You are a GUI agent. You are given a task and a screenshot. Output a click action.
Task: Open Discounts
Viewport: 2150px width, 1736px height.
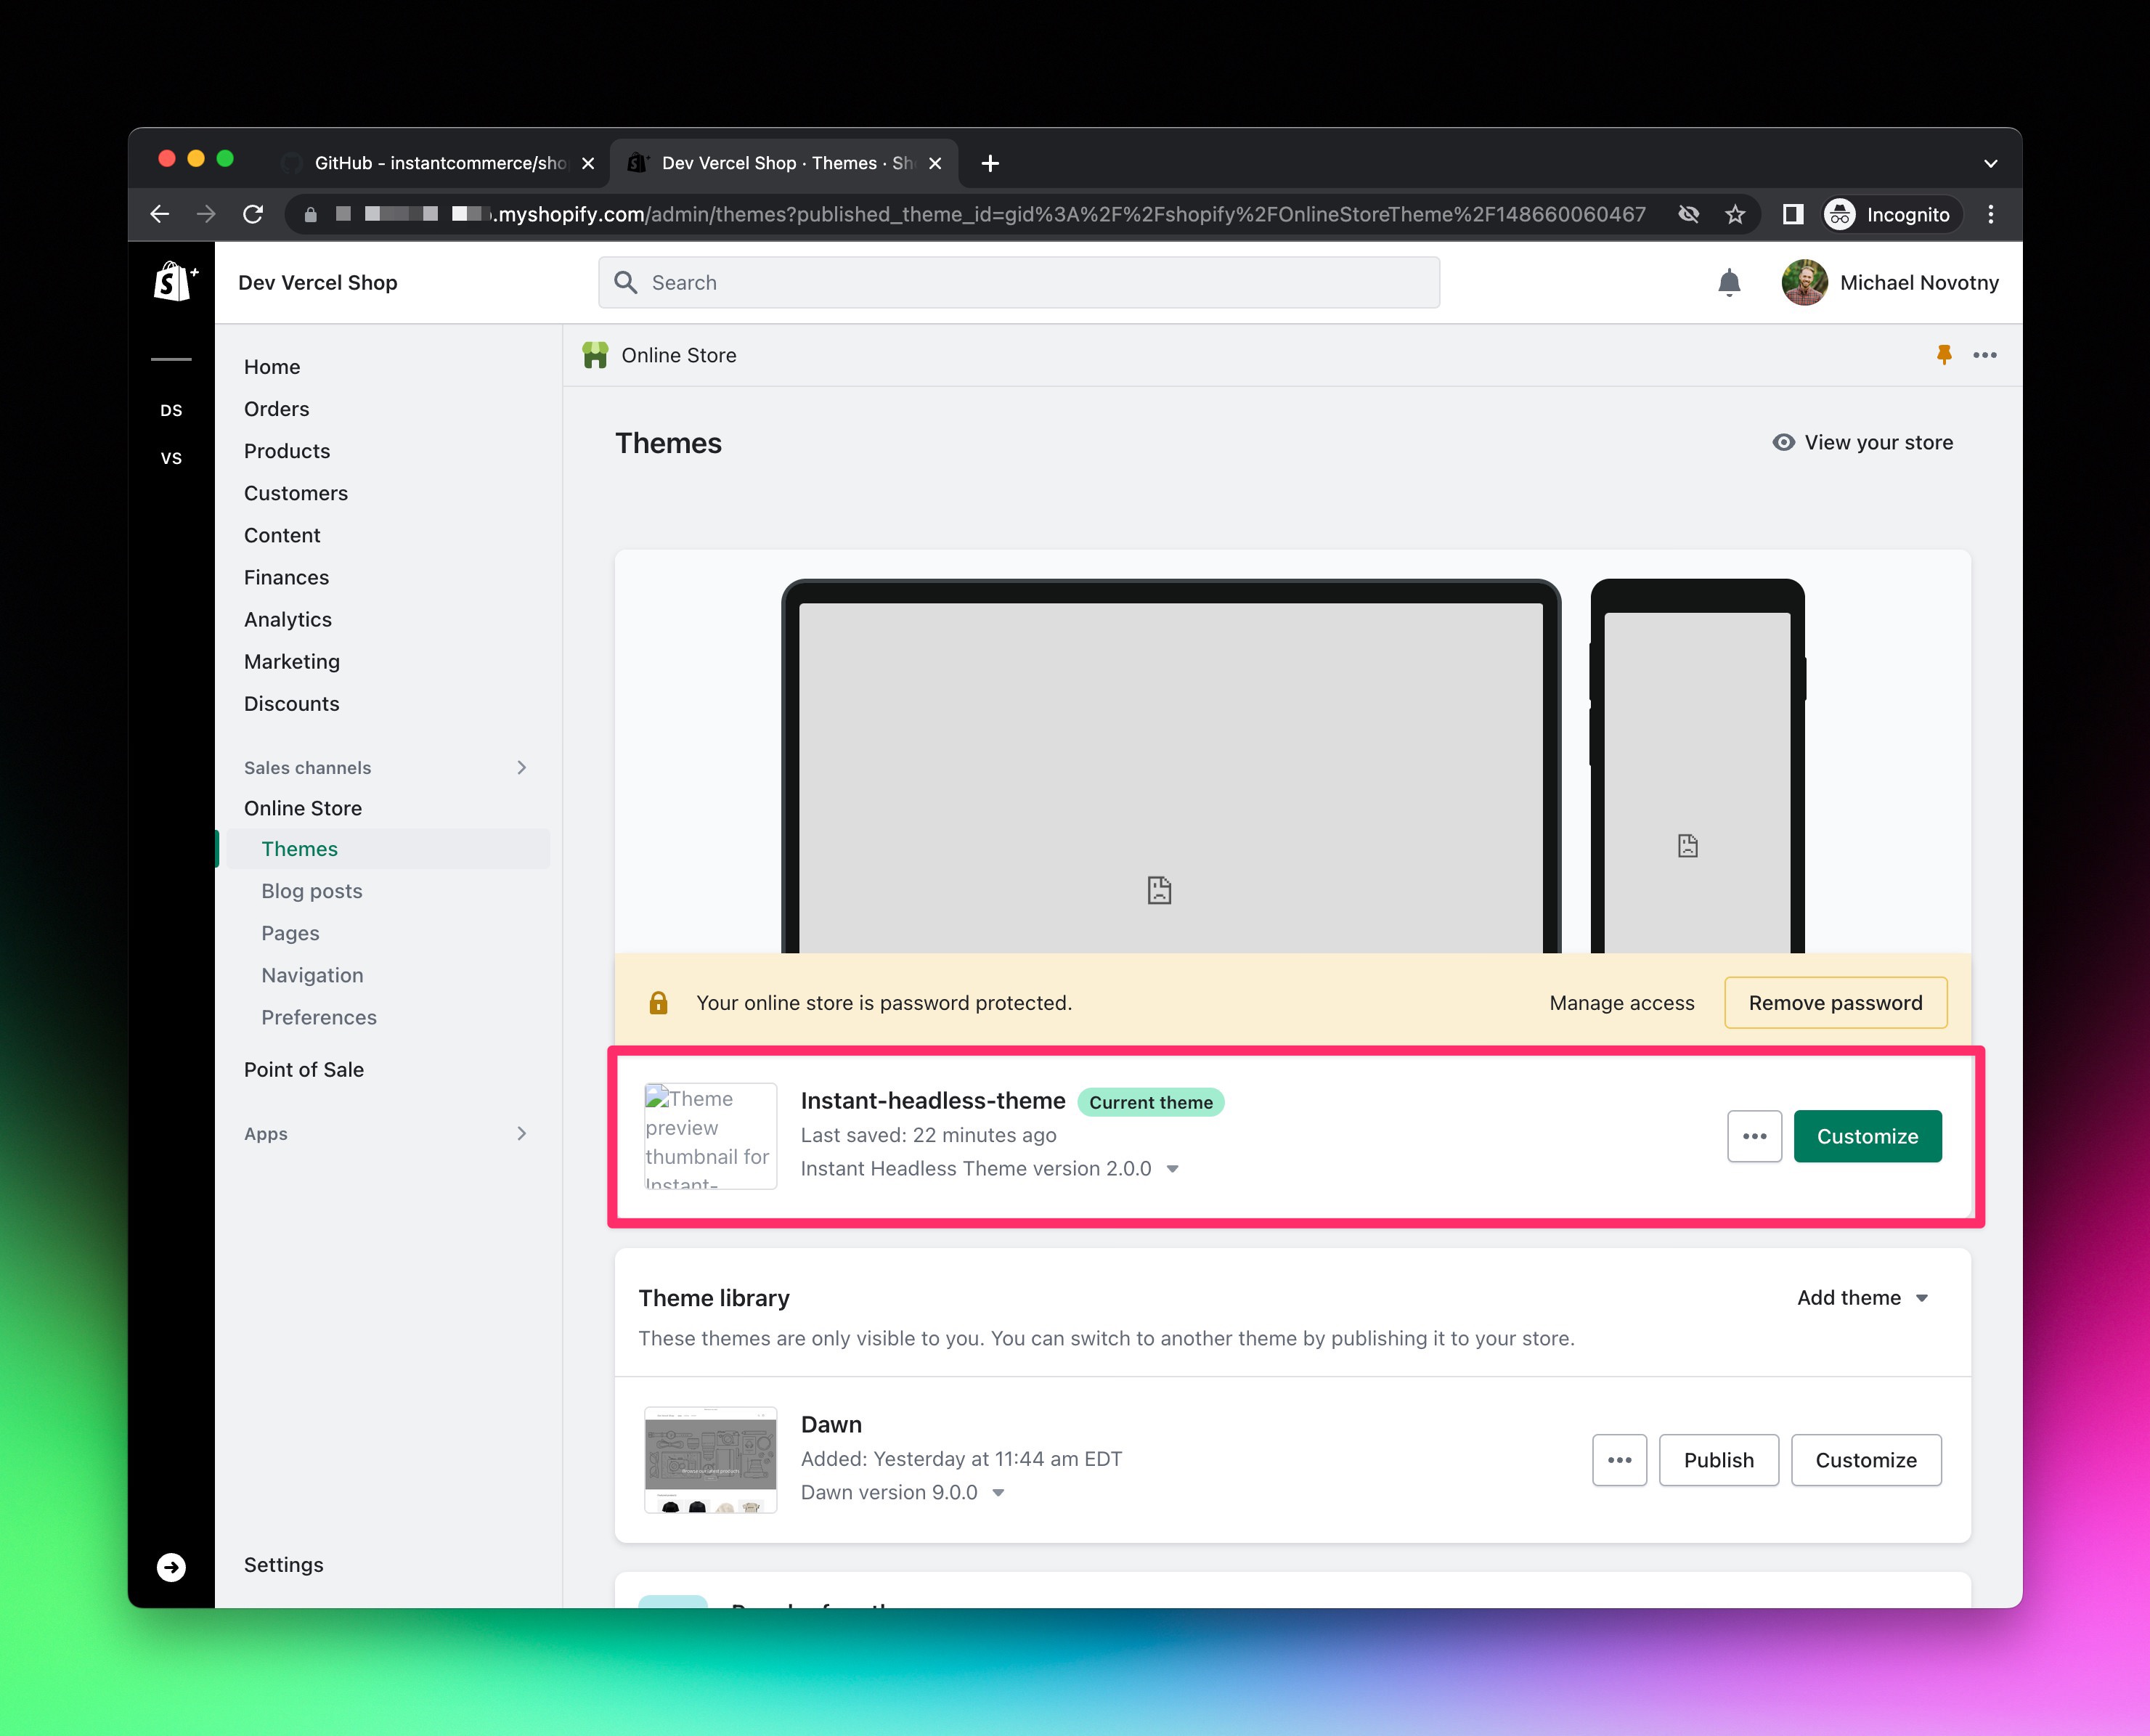292,703
